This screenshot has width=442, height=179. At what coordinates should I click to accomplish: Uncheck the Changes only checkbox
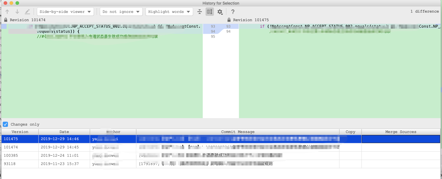click(5, 124)
